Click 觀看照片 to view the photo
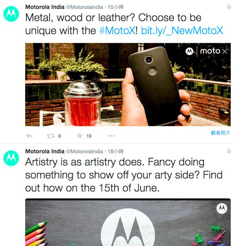 [221, 133]
